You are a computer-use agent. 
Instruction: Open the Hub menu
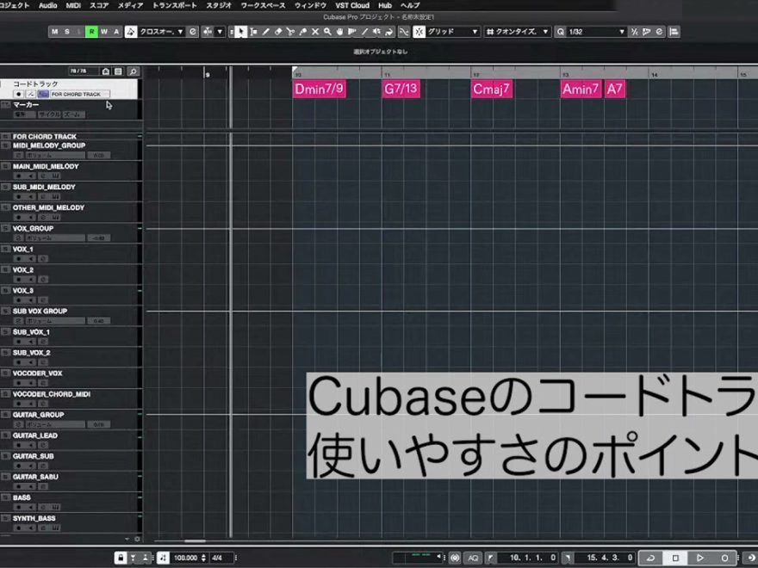(x=385, y=5)
